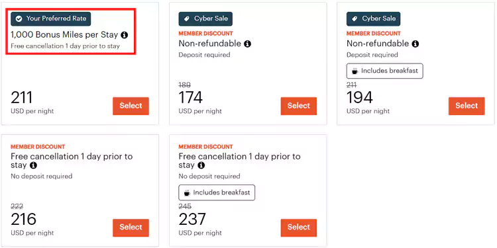
Task: Select the 194 USD rate with breakfast
Action: pyautogui.click(x=467, y=106)
